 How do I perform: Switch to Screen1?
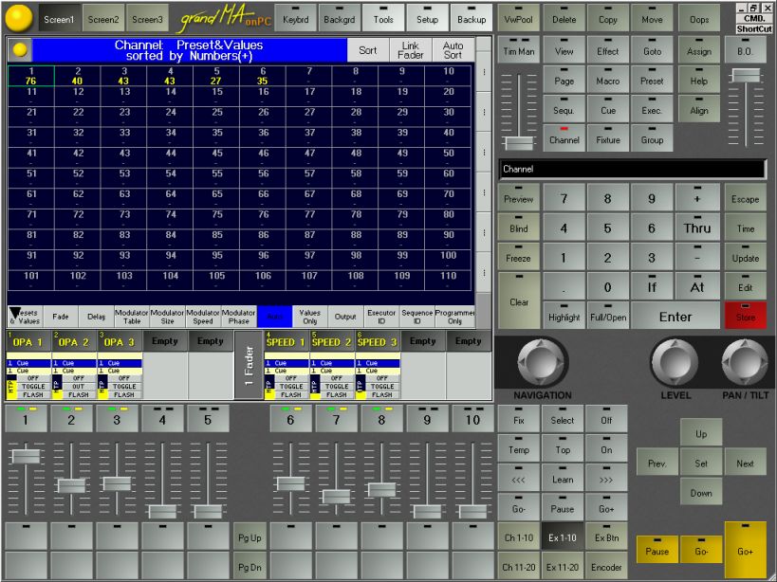(x=59, y=18)
